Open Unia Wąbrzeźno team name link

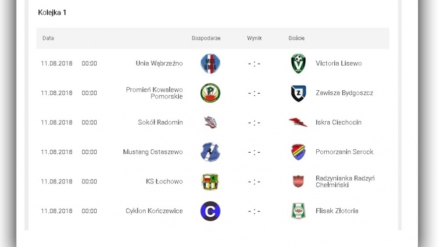159,64
